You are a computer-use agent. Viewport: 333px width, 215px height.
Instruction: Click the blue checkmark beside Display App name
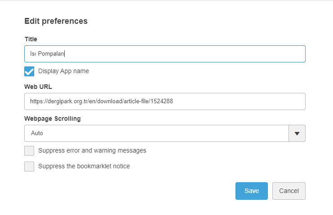(x=29, y=71)
